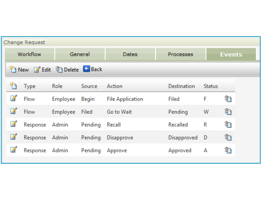This screenshot has width=262, height=197.
Task: Click the Delete toolbar button
Action: click(67, 69)
